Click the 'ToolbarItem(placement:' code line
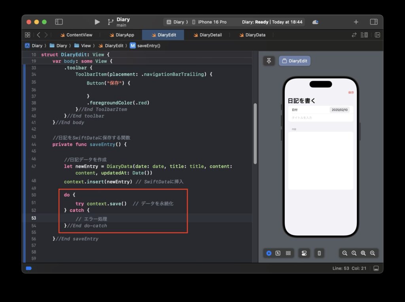The height and width of the screenshot is (302, 405). coord(144,74)
